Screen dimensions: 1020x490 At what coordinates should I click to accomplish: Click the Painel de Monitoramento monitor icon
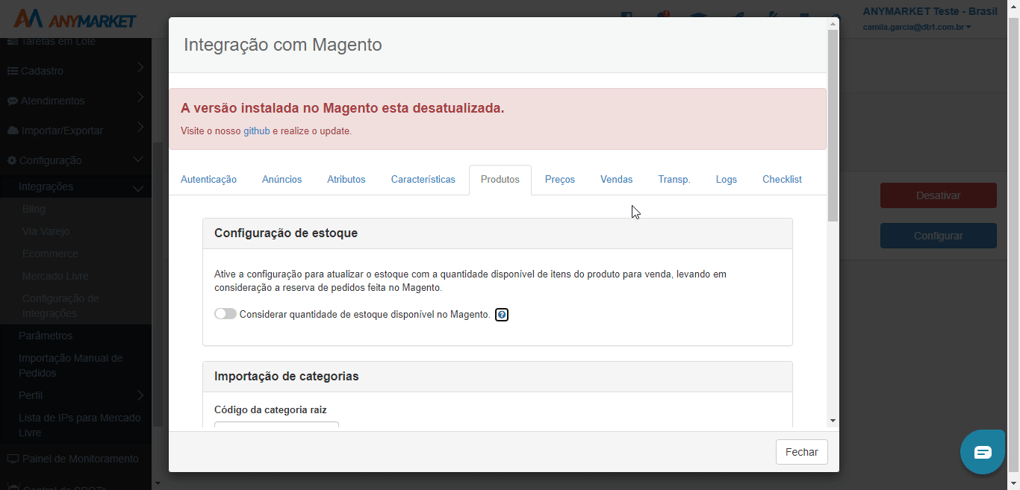click(x=13, y=459)
